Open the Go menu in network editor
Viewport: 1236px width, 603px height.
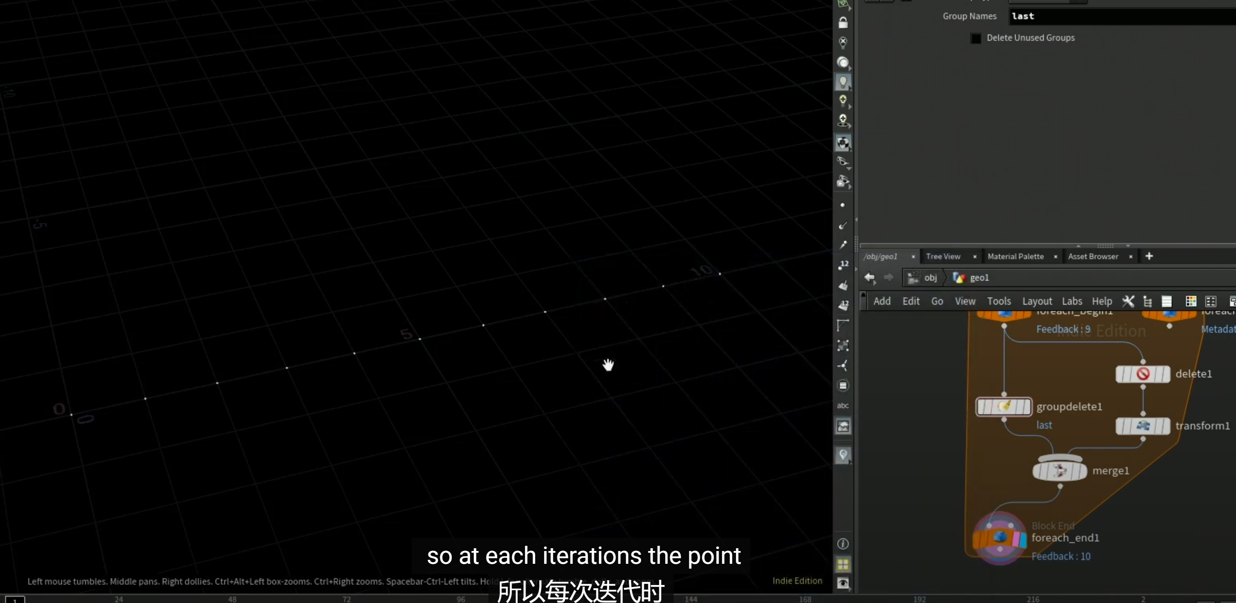(x=937, y=301)
